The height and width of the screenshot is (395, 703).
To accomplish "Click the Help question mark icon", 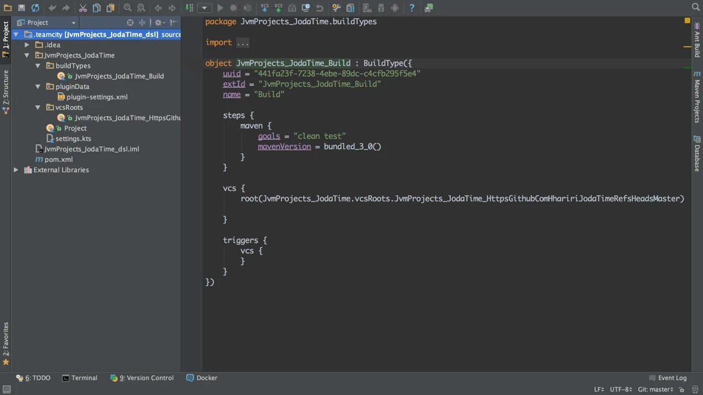I will tap(411, 8).
